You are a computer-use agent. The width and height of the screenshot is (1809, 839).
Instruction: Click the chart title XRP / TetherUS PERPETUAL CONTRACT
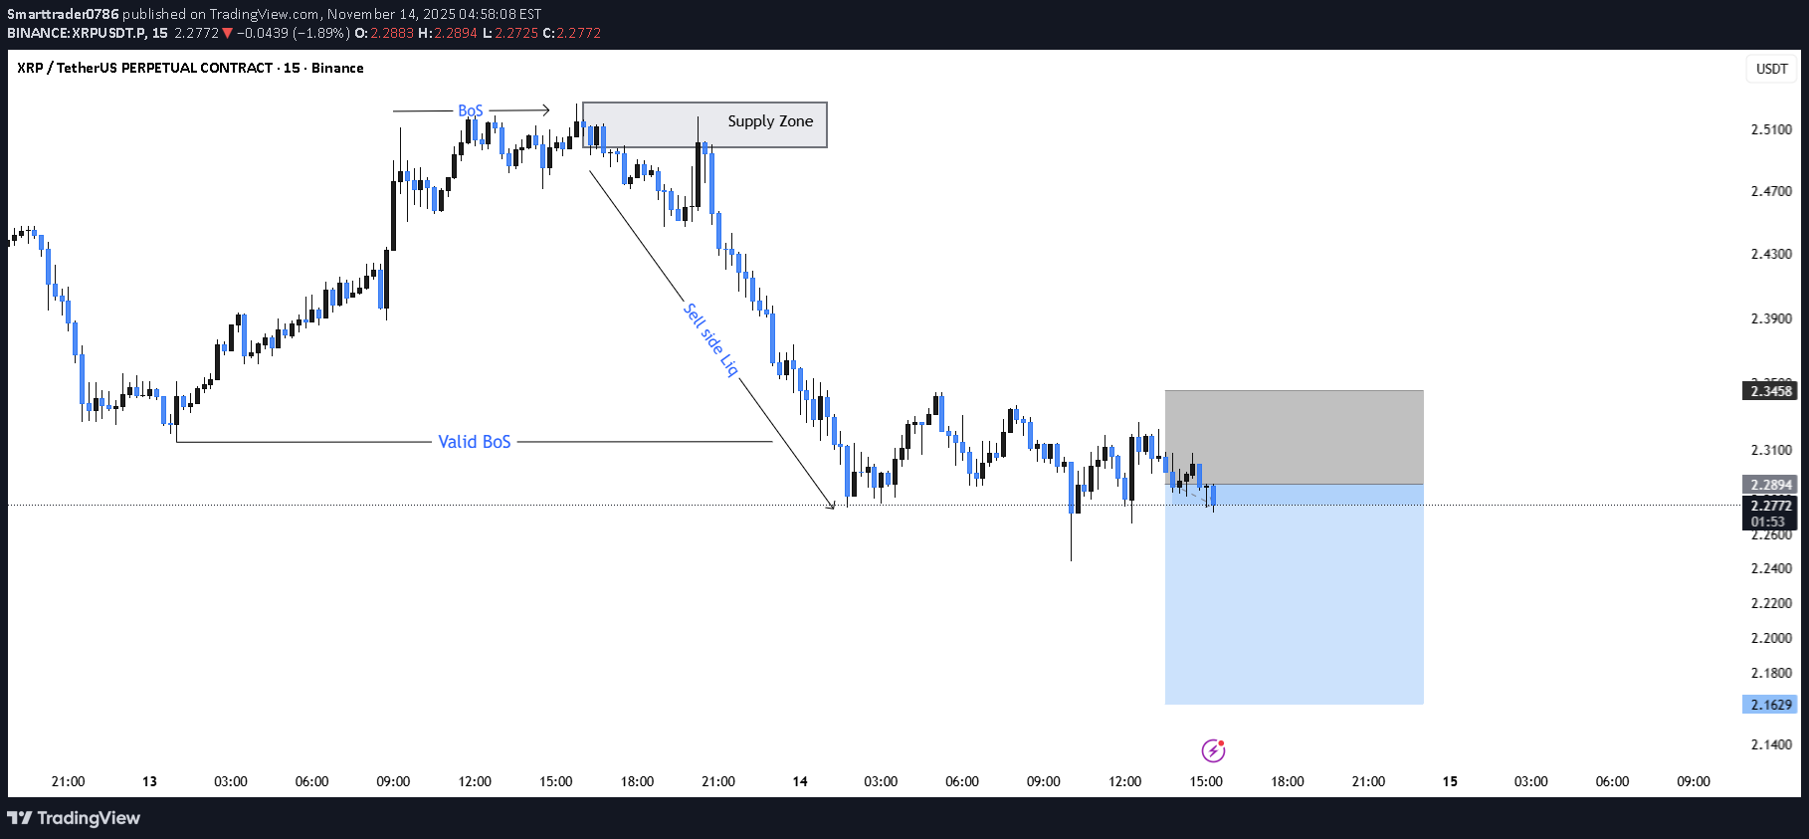click(144, 68)
